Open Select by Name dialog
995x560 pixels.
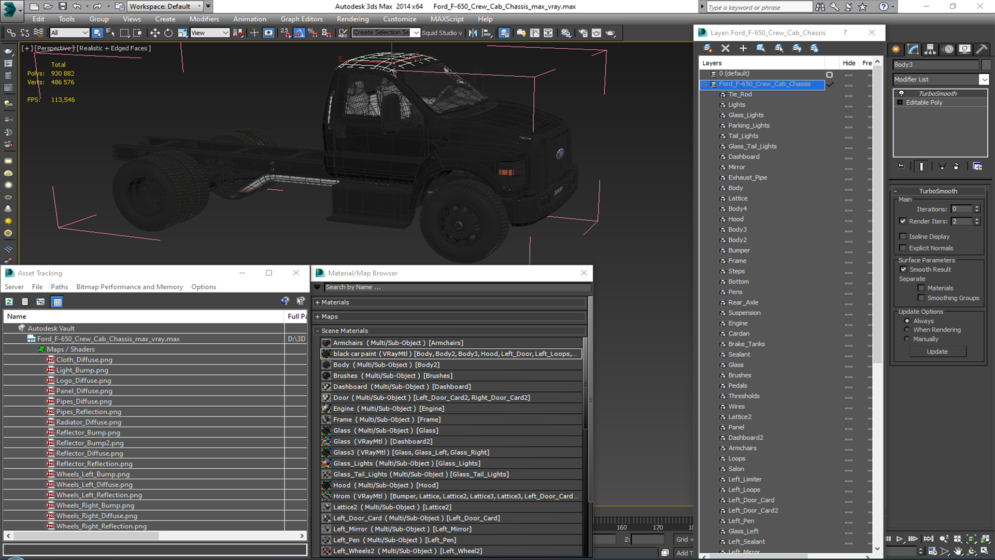click(x=110, y=33)
